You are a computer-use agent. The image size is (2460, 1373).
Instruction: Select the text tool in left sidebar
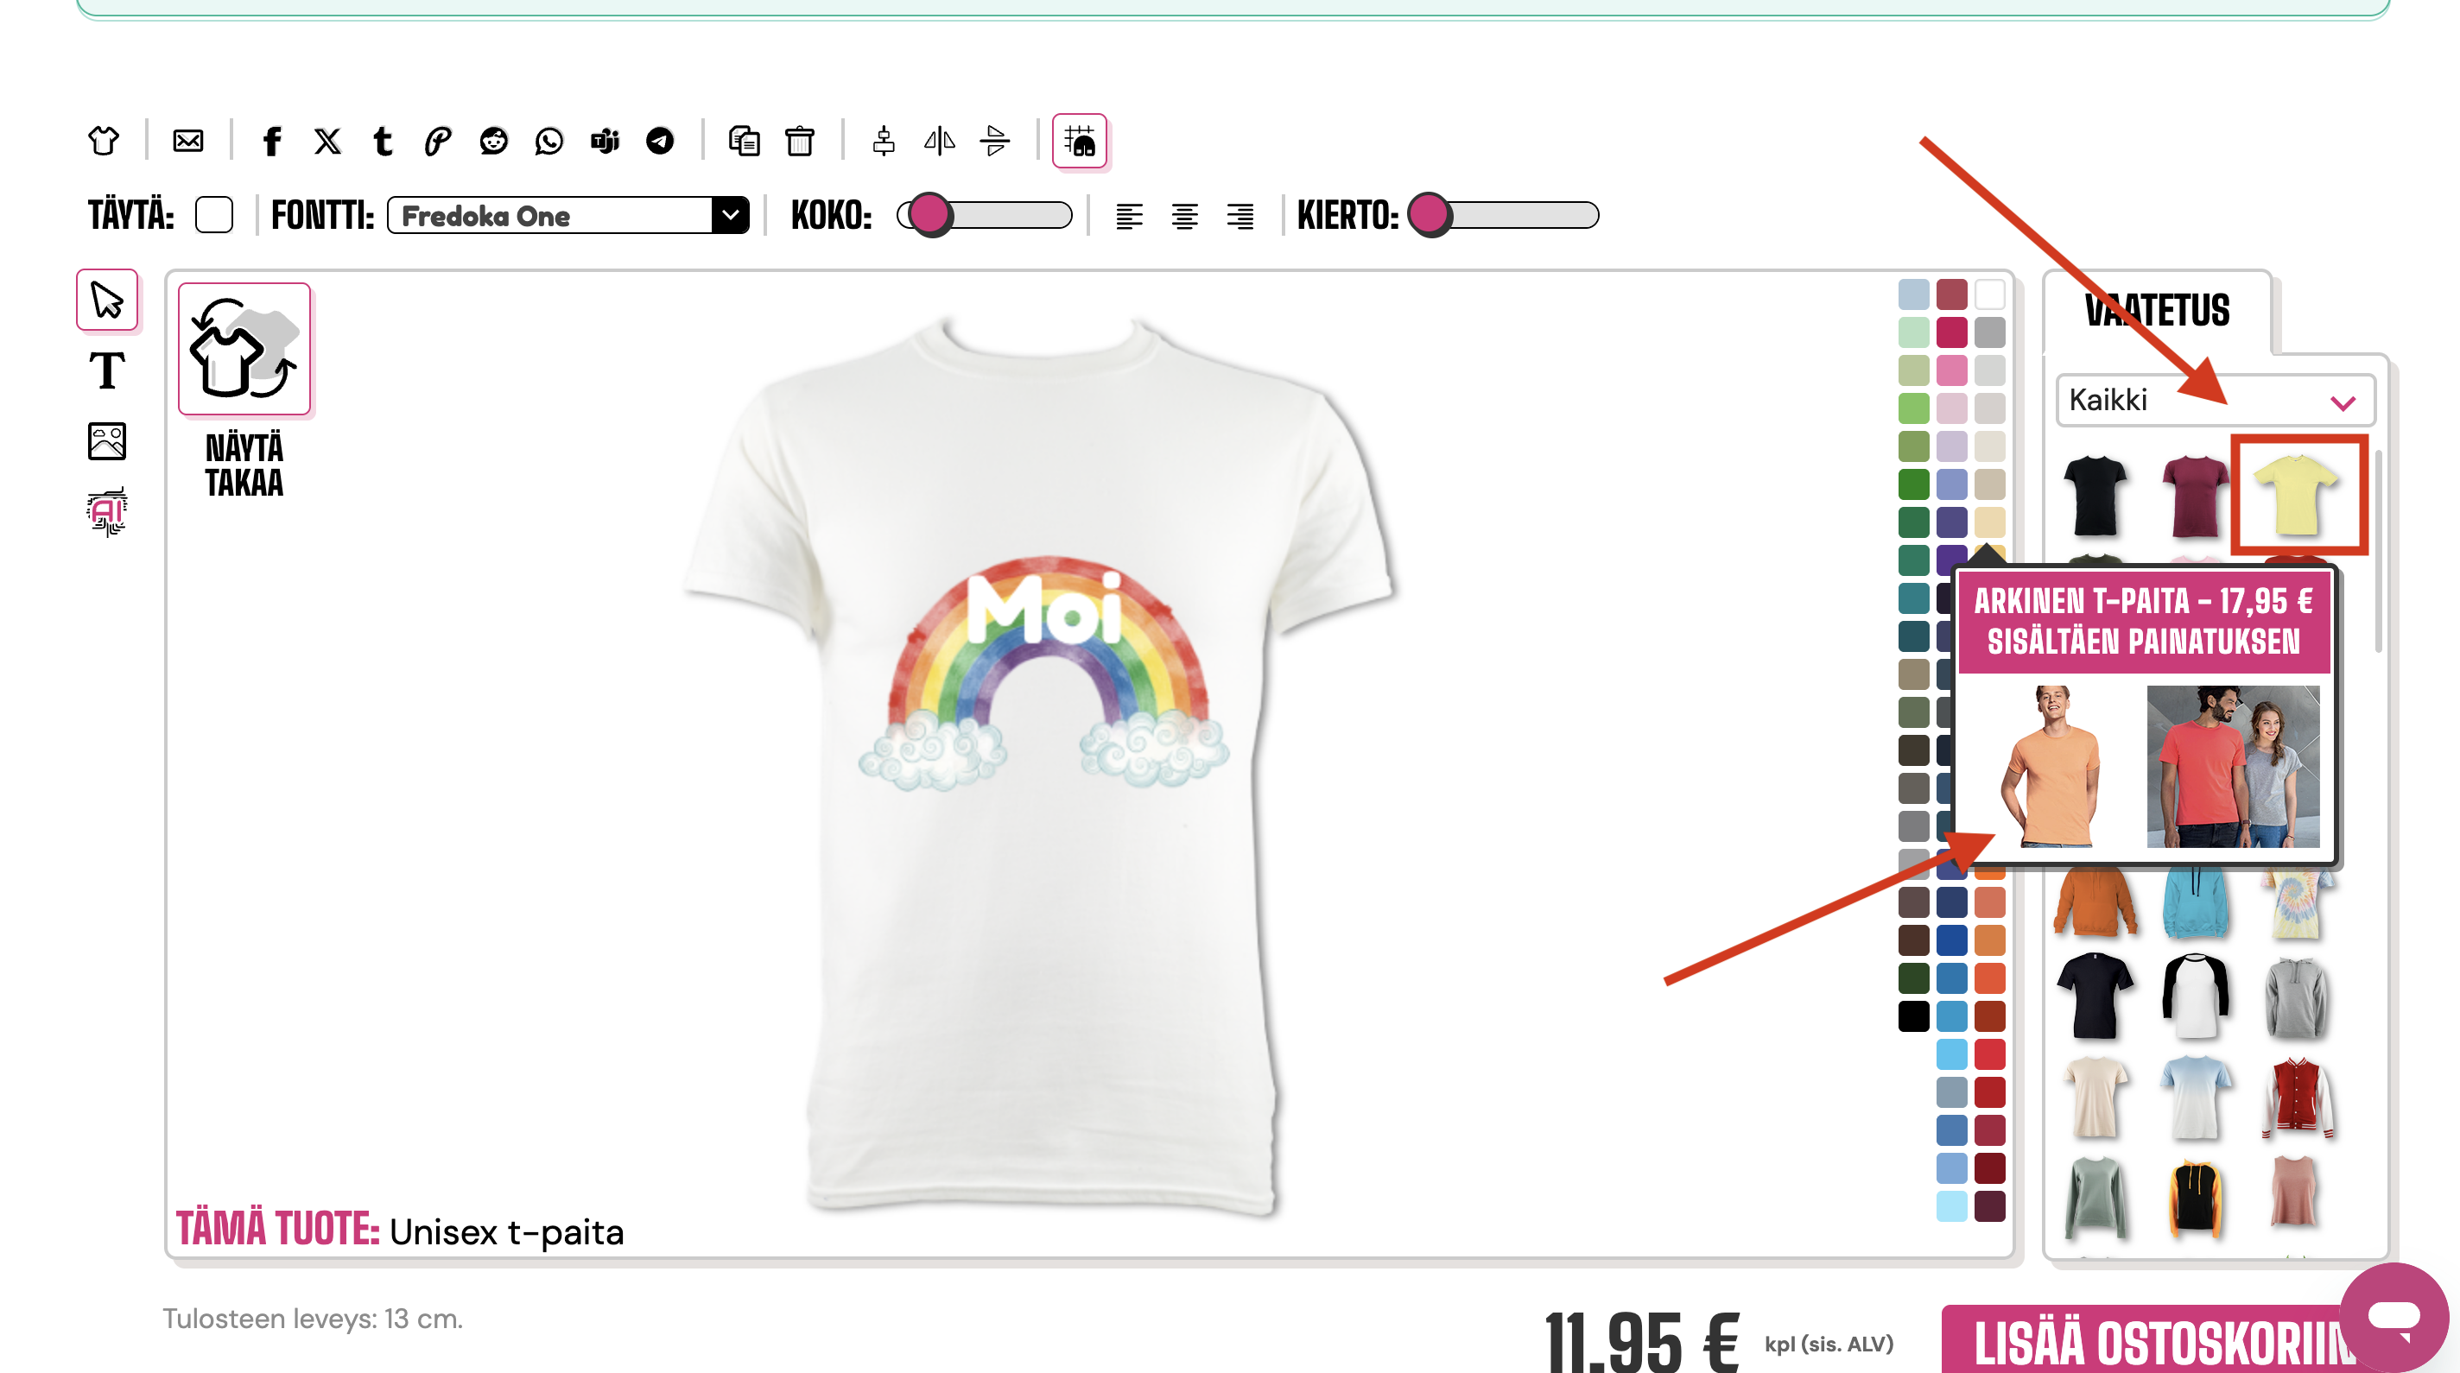pyautogui.click(x=107, y=370)
